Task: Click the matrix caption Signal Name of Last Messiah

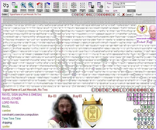Action: 25,90
